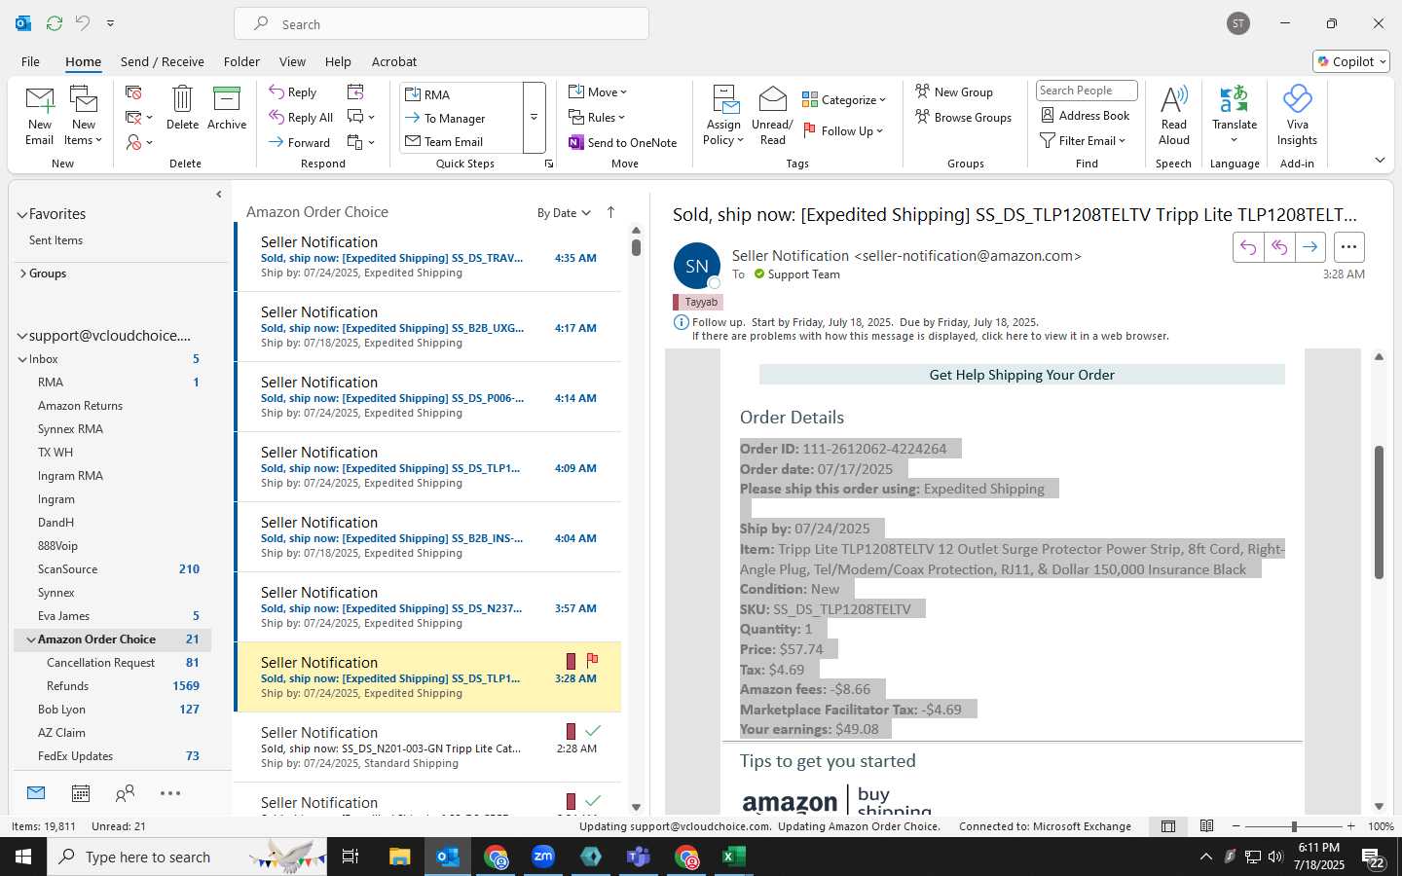Open more actions ellipsis in reading pane

point(1348,247)
